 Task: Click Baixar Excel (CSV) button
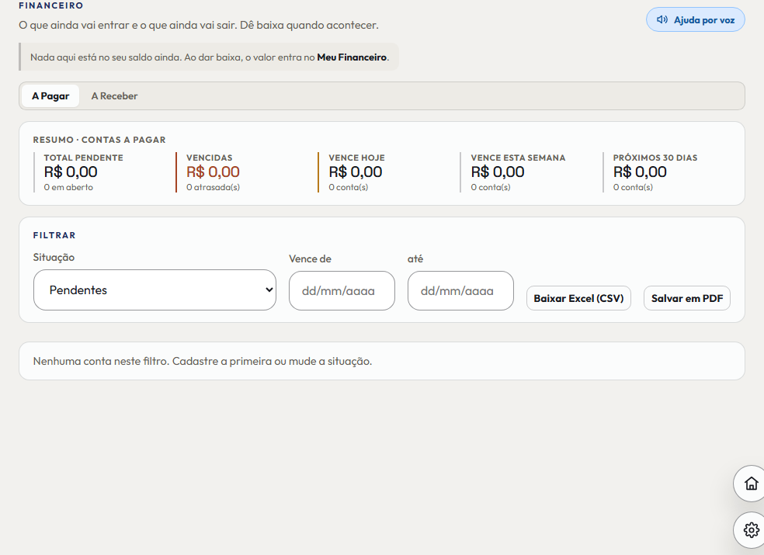(578, 298)
